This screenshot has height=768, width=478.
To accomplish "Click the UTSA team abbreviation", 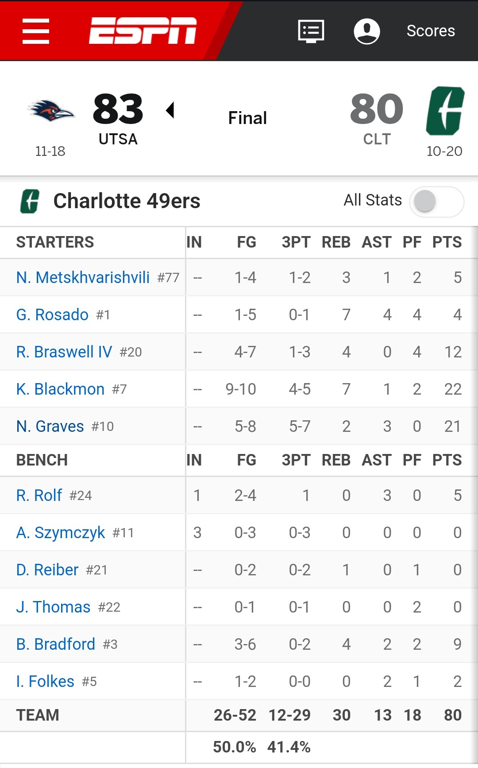I will pos(118,139).
